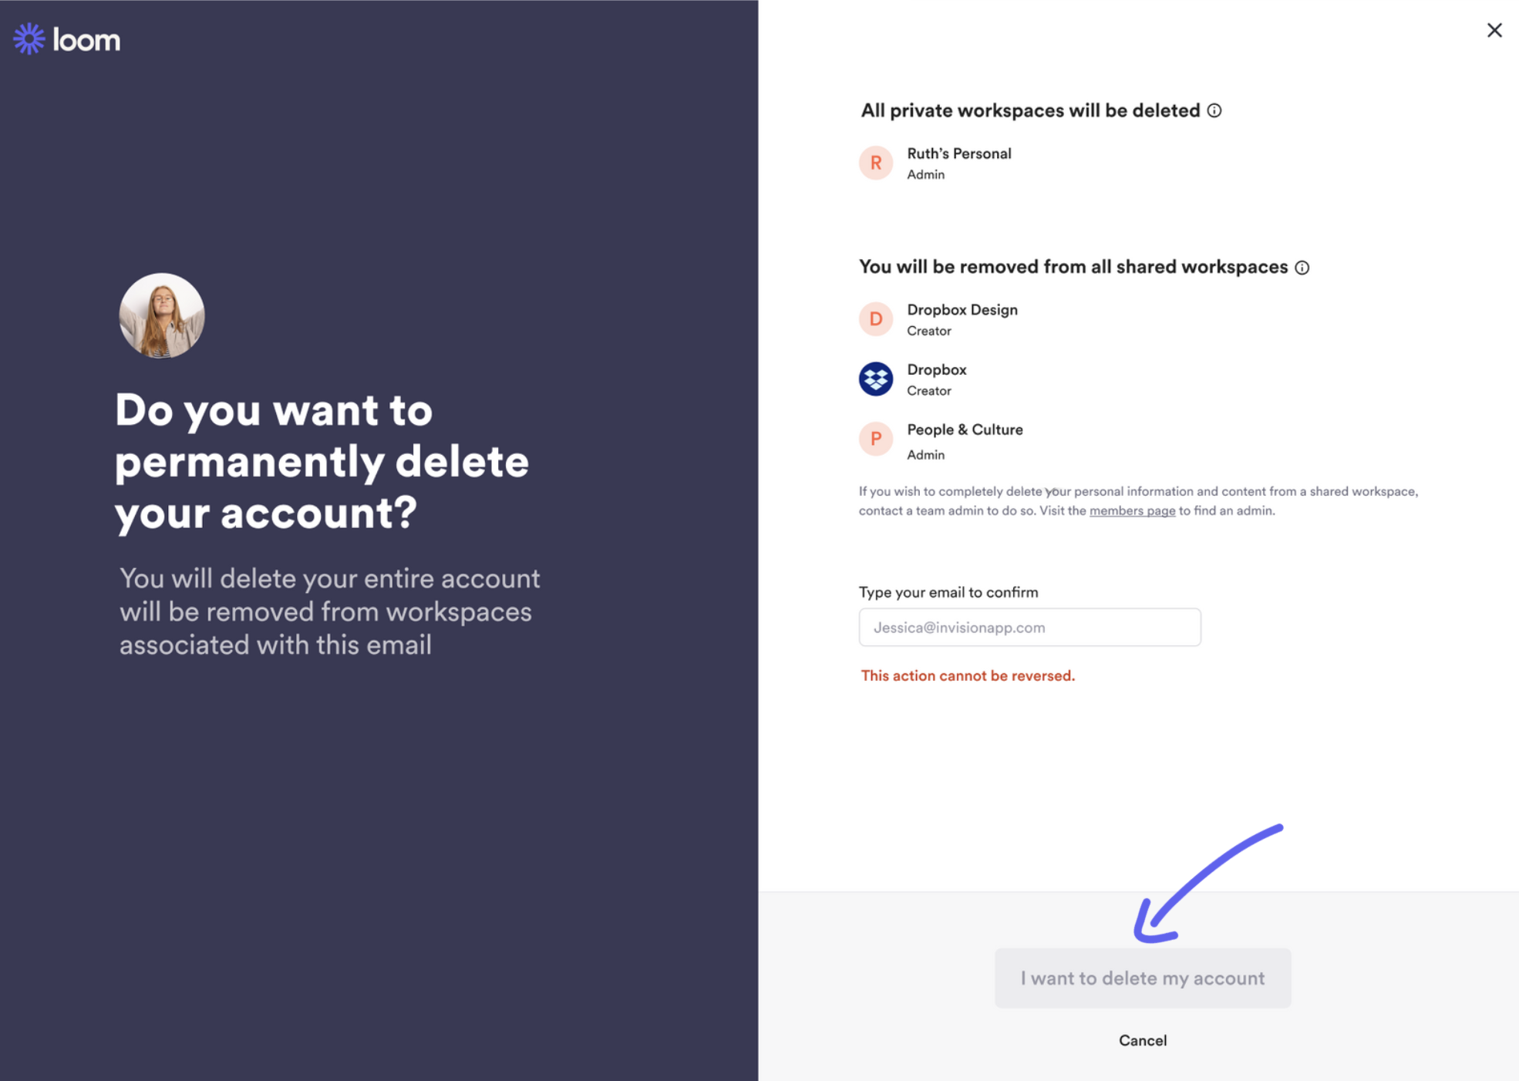Image resolution: width=1519 pixels, height=1081 pixels.
Task: Click the 'Type your email to confirm' label
Action: [x=948, y=592]
